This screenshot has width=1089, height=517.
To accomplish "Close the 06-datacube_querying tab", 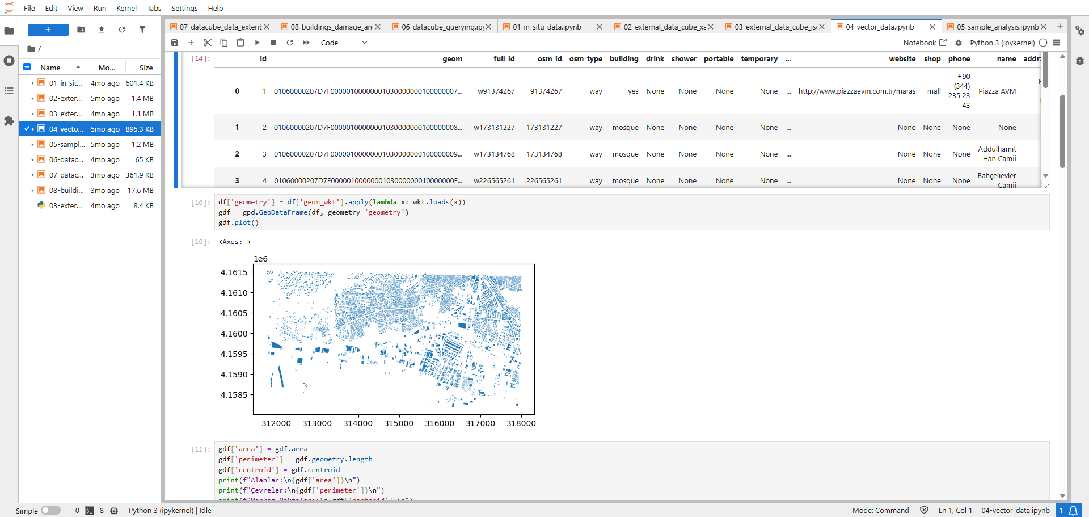I will [x=488, y=27].
